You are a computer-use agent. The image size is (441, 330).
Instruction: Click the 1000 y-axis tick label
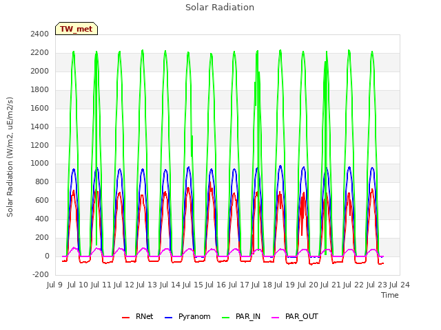(x=40, y=164)
